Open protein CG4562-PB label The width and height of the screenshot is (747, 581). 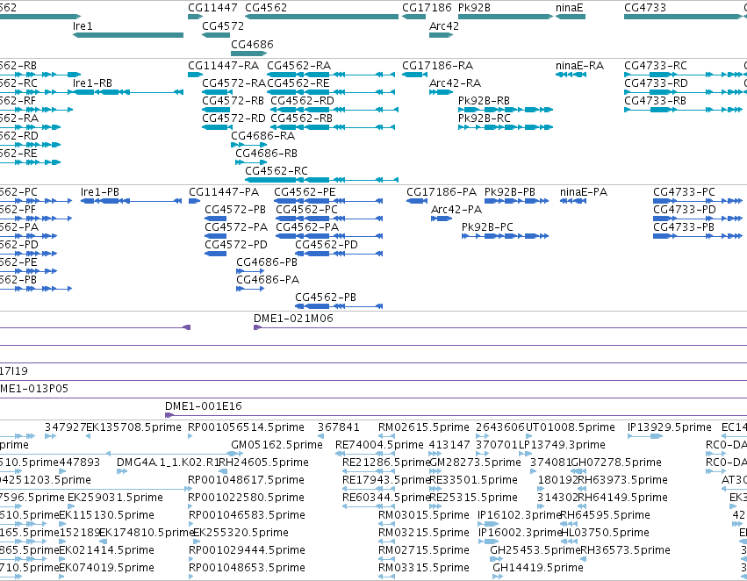pos(326,298)
